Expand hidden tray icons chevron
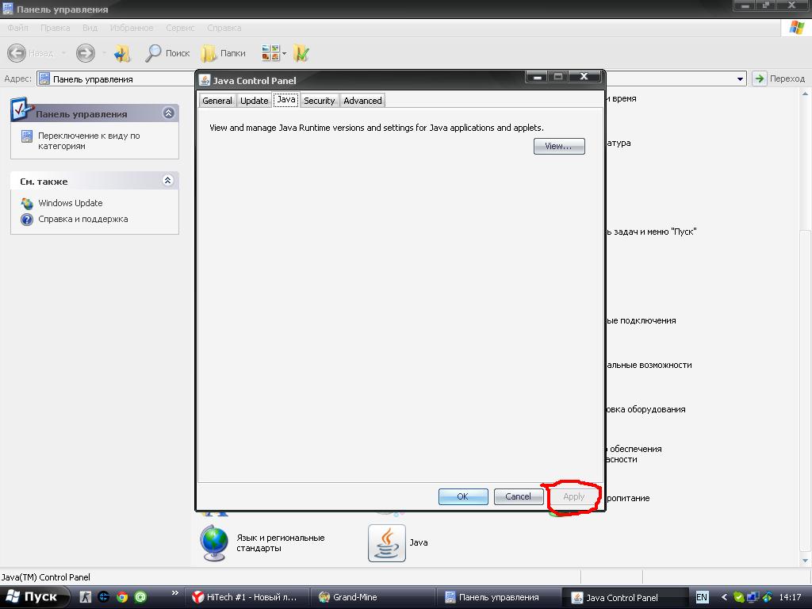 (724, 598)
